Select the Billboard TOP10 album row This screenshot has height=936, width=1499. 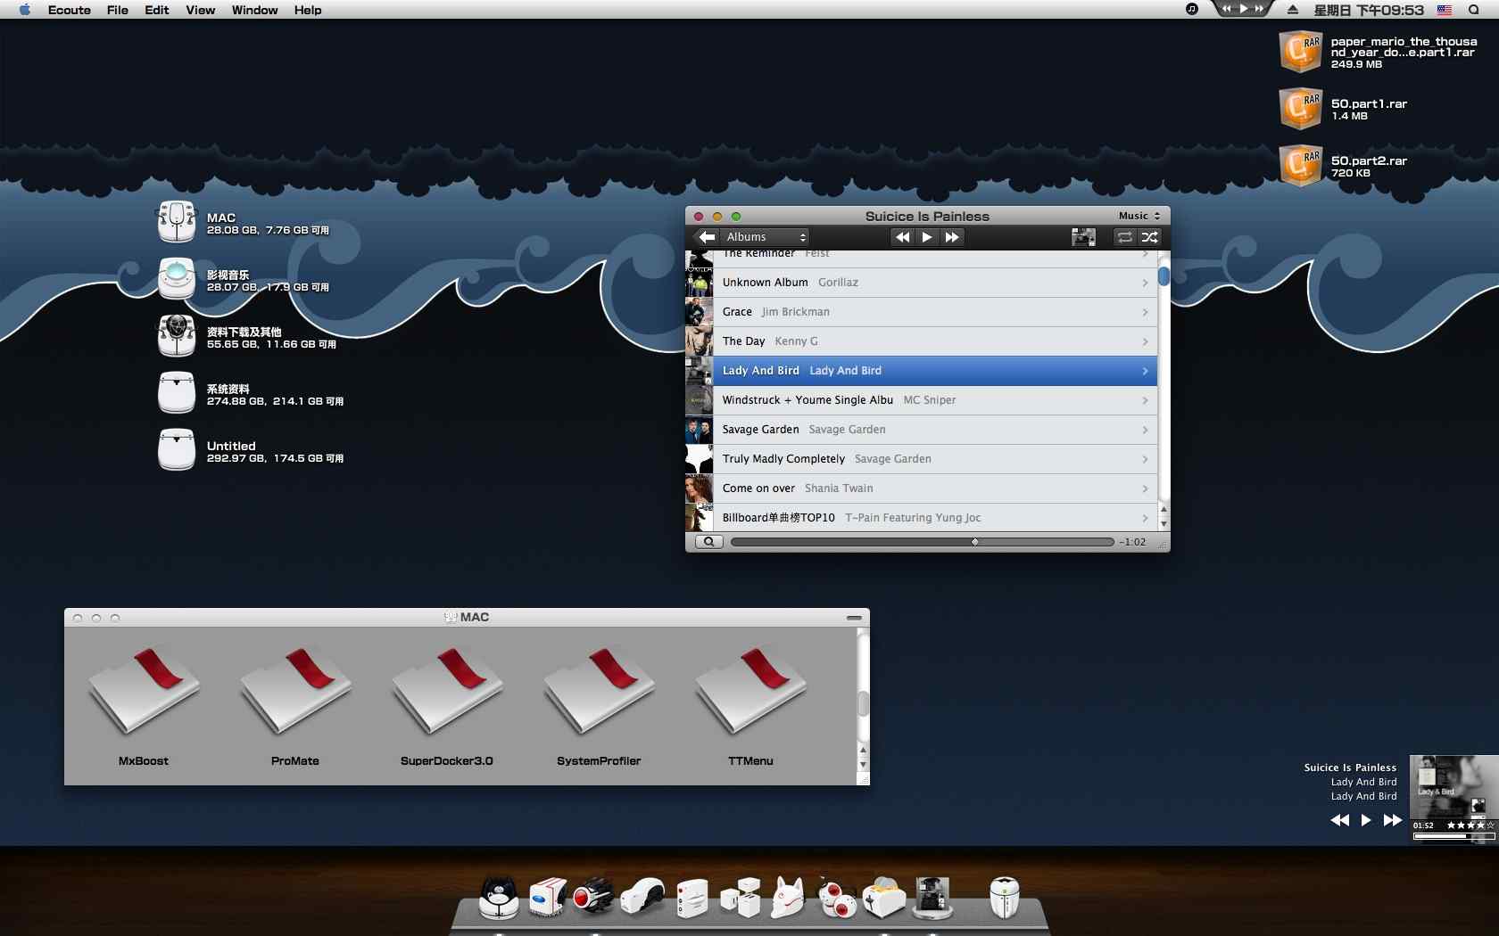[x=921, y=518]
